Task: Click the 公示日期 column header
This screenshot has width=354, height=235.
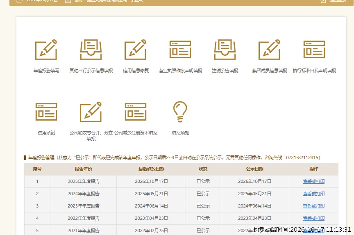Action: point(254,169)
